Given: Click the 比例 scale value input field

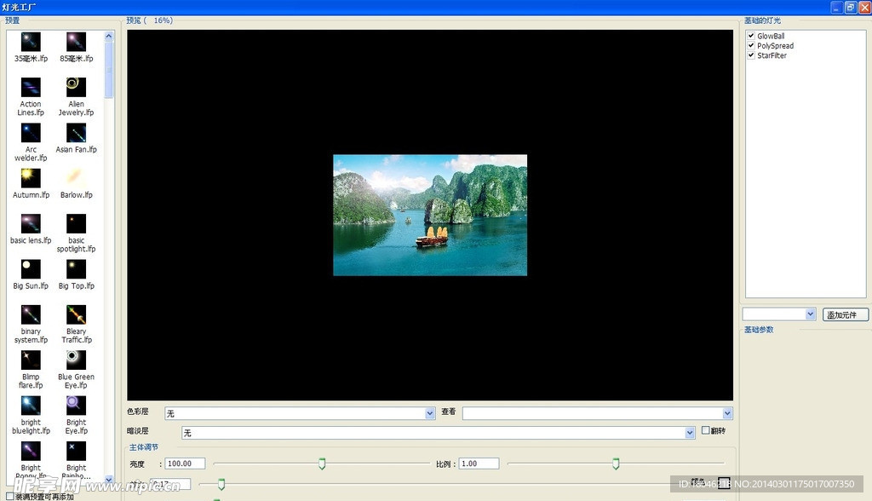Looking at the screenshot, I should click(479, 464).
